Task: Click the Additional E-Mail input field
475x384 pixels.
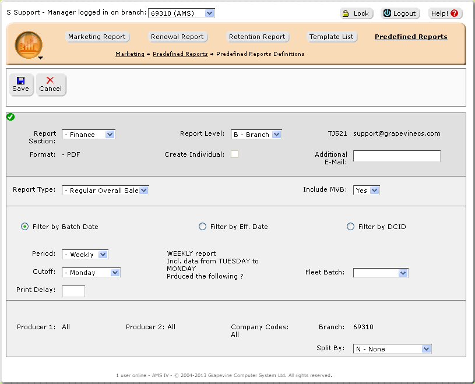Action: pyautogui.click(x=396, y=156)
